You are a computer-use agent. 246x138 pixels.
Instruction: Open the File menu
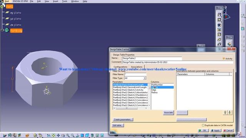[x=32, y=1]
